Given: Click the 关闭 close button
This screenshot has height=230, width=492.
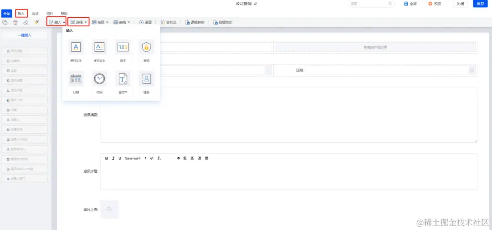Looking at the screenshot, I should click(460, 4).
